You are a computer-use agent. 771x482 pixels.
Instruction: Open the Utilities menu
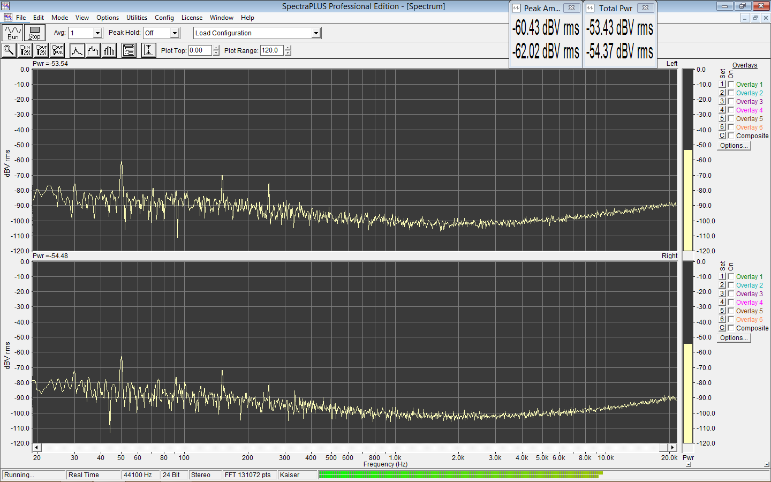tap(137, 18)
